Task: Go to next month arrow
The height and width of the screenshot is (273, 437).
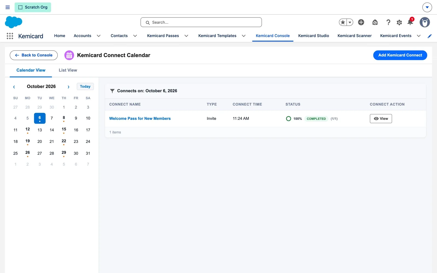Action: 69,87
